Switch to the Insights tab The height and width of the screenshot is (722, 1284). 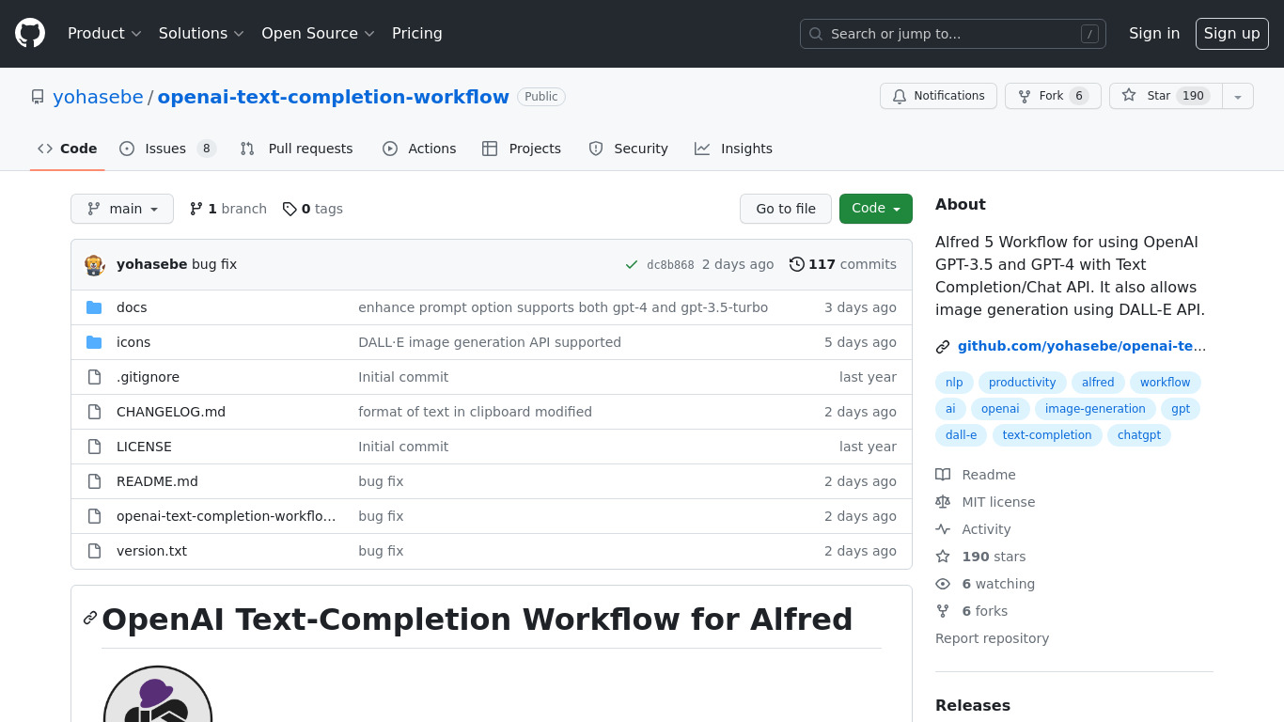click(733, 149)
